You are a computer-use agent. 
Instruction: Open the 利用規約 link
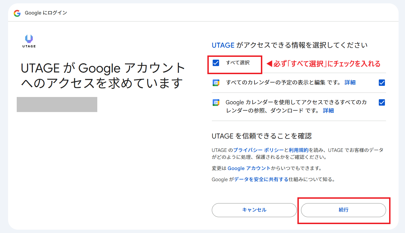[299, 150]
